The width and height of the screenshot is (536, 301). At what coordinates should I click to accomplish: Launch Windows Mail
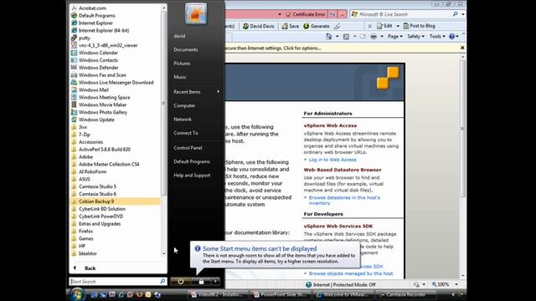click(x=93, y=89)
